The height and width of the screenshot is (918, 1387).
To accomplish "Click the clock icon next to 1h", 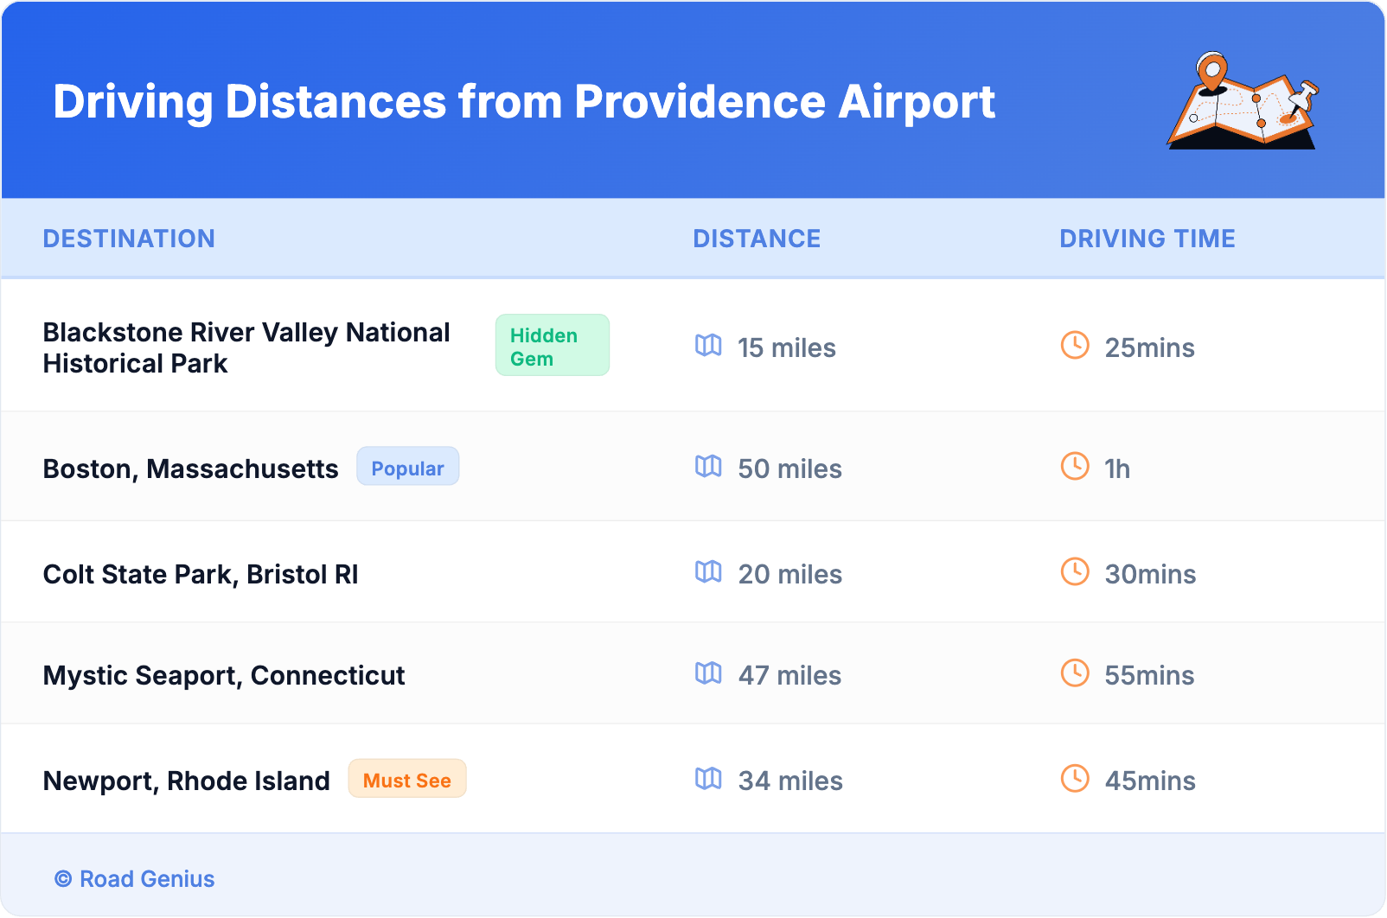I will (x=1075, y=467).
